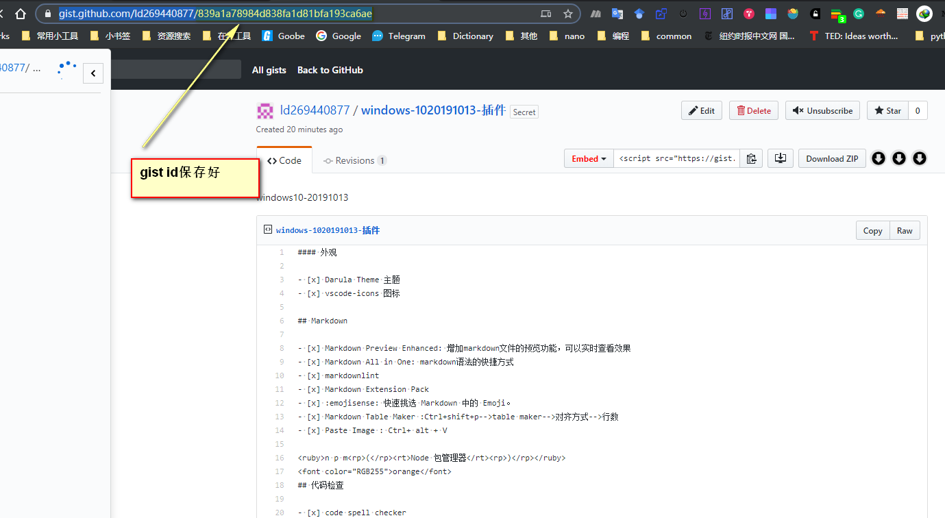The image size is (945, 518).
Task: Click the 'markdownlint' code line
Action: tap(339, 375)
